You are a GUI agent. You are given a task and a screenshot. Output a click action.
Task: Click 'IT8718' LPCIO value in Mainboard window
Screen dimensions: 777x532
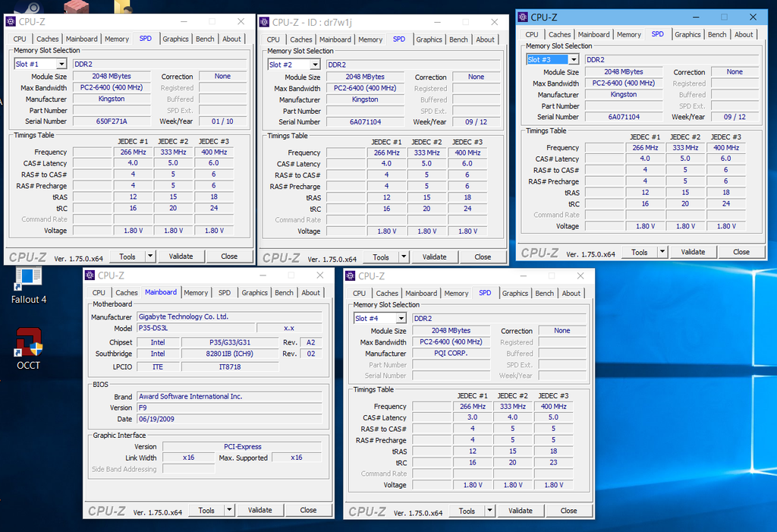pyautogui.click(x=230, y=367)
